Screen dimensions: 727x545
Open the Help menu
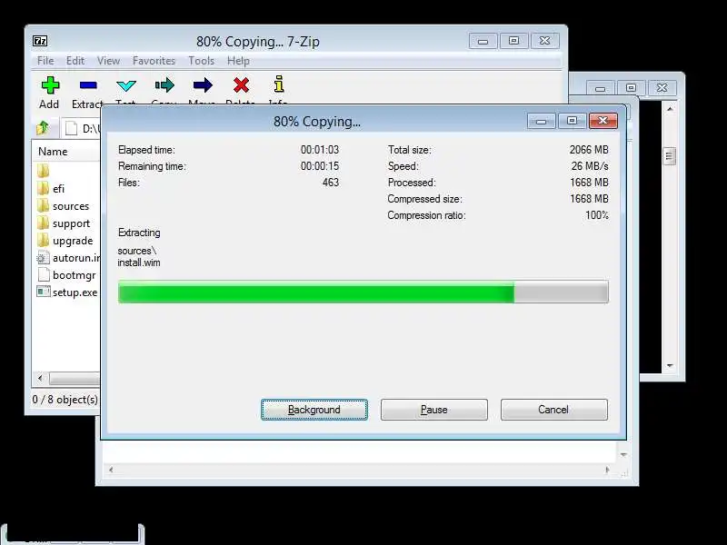point(238,61)
